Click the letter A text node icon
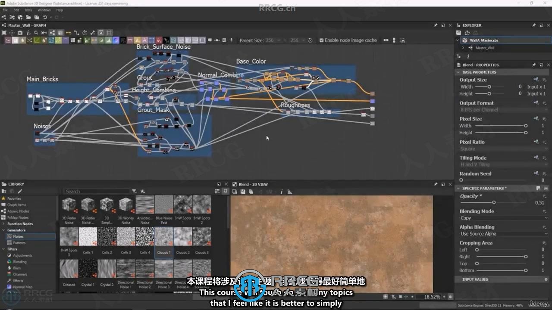This screenshot has height=310, width=552. 145,40
